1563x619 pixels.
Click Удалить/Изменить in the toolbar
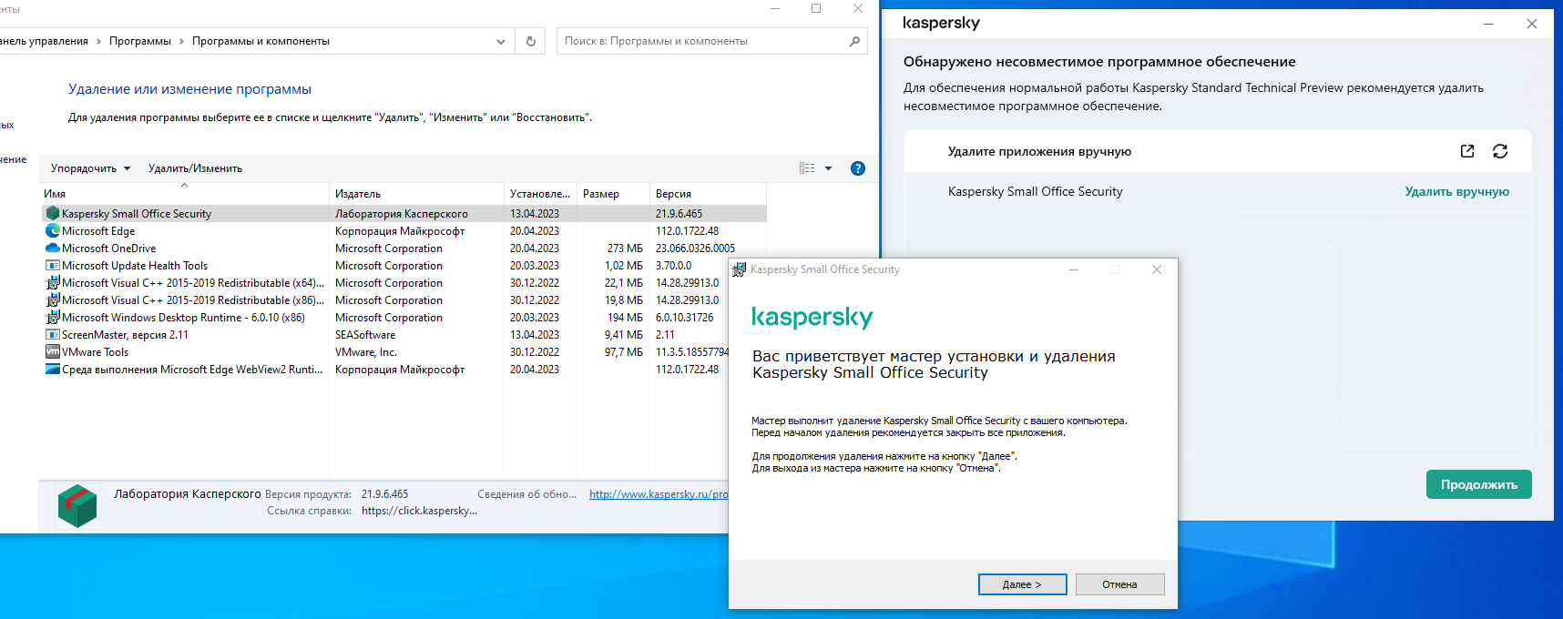(x=195, y=168)
